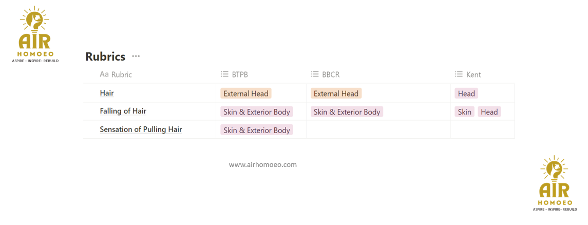Screen dimensions: 588x225
Task: Click the multi-select list icon beside Kent
Action: point(459,74)
